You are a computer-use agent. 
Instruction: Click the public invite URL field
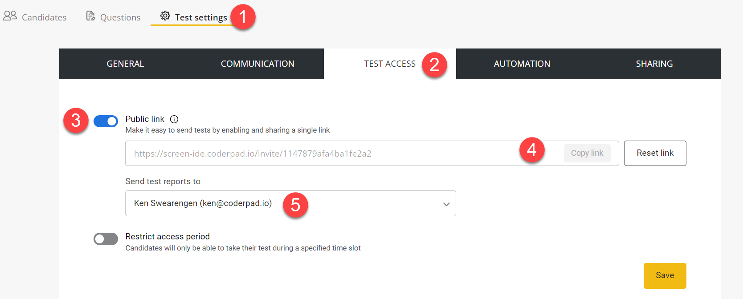312,154
